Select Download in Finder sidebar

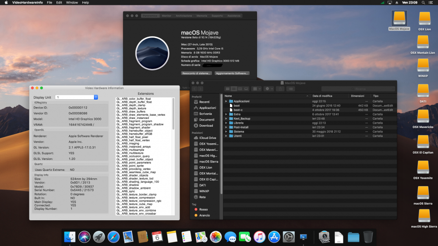(206, 126)
